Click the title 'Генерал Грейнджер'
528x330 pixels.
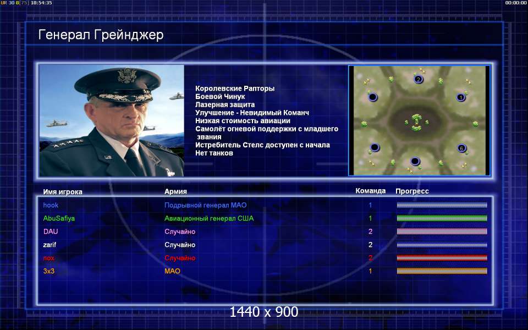(101, 35)
